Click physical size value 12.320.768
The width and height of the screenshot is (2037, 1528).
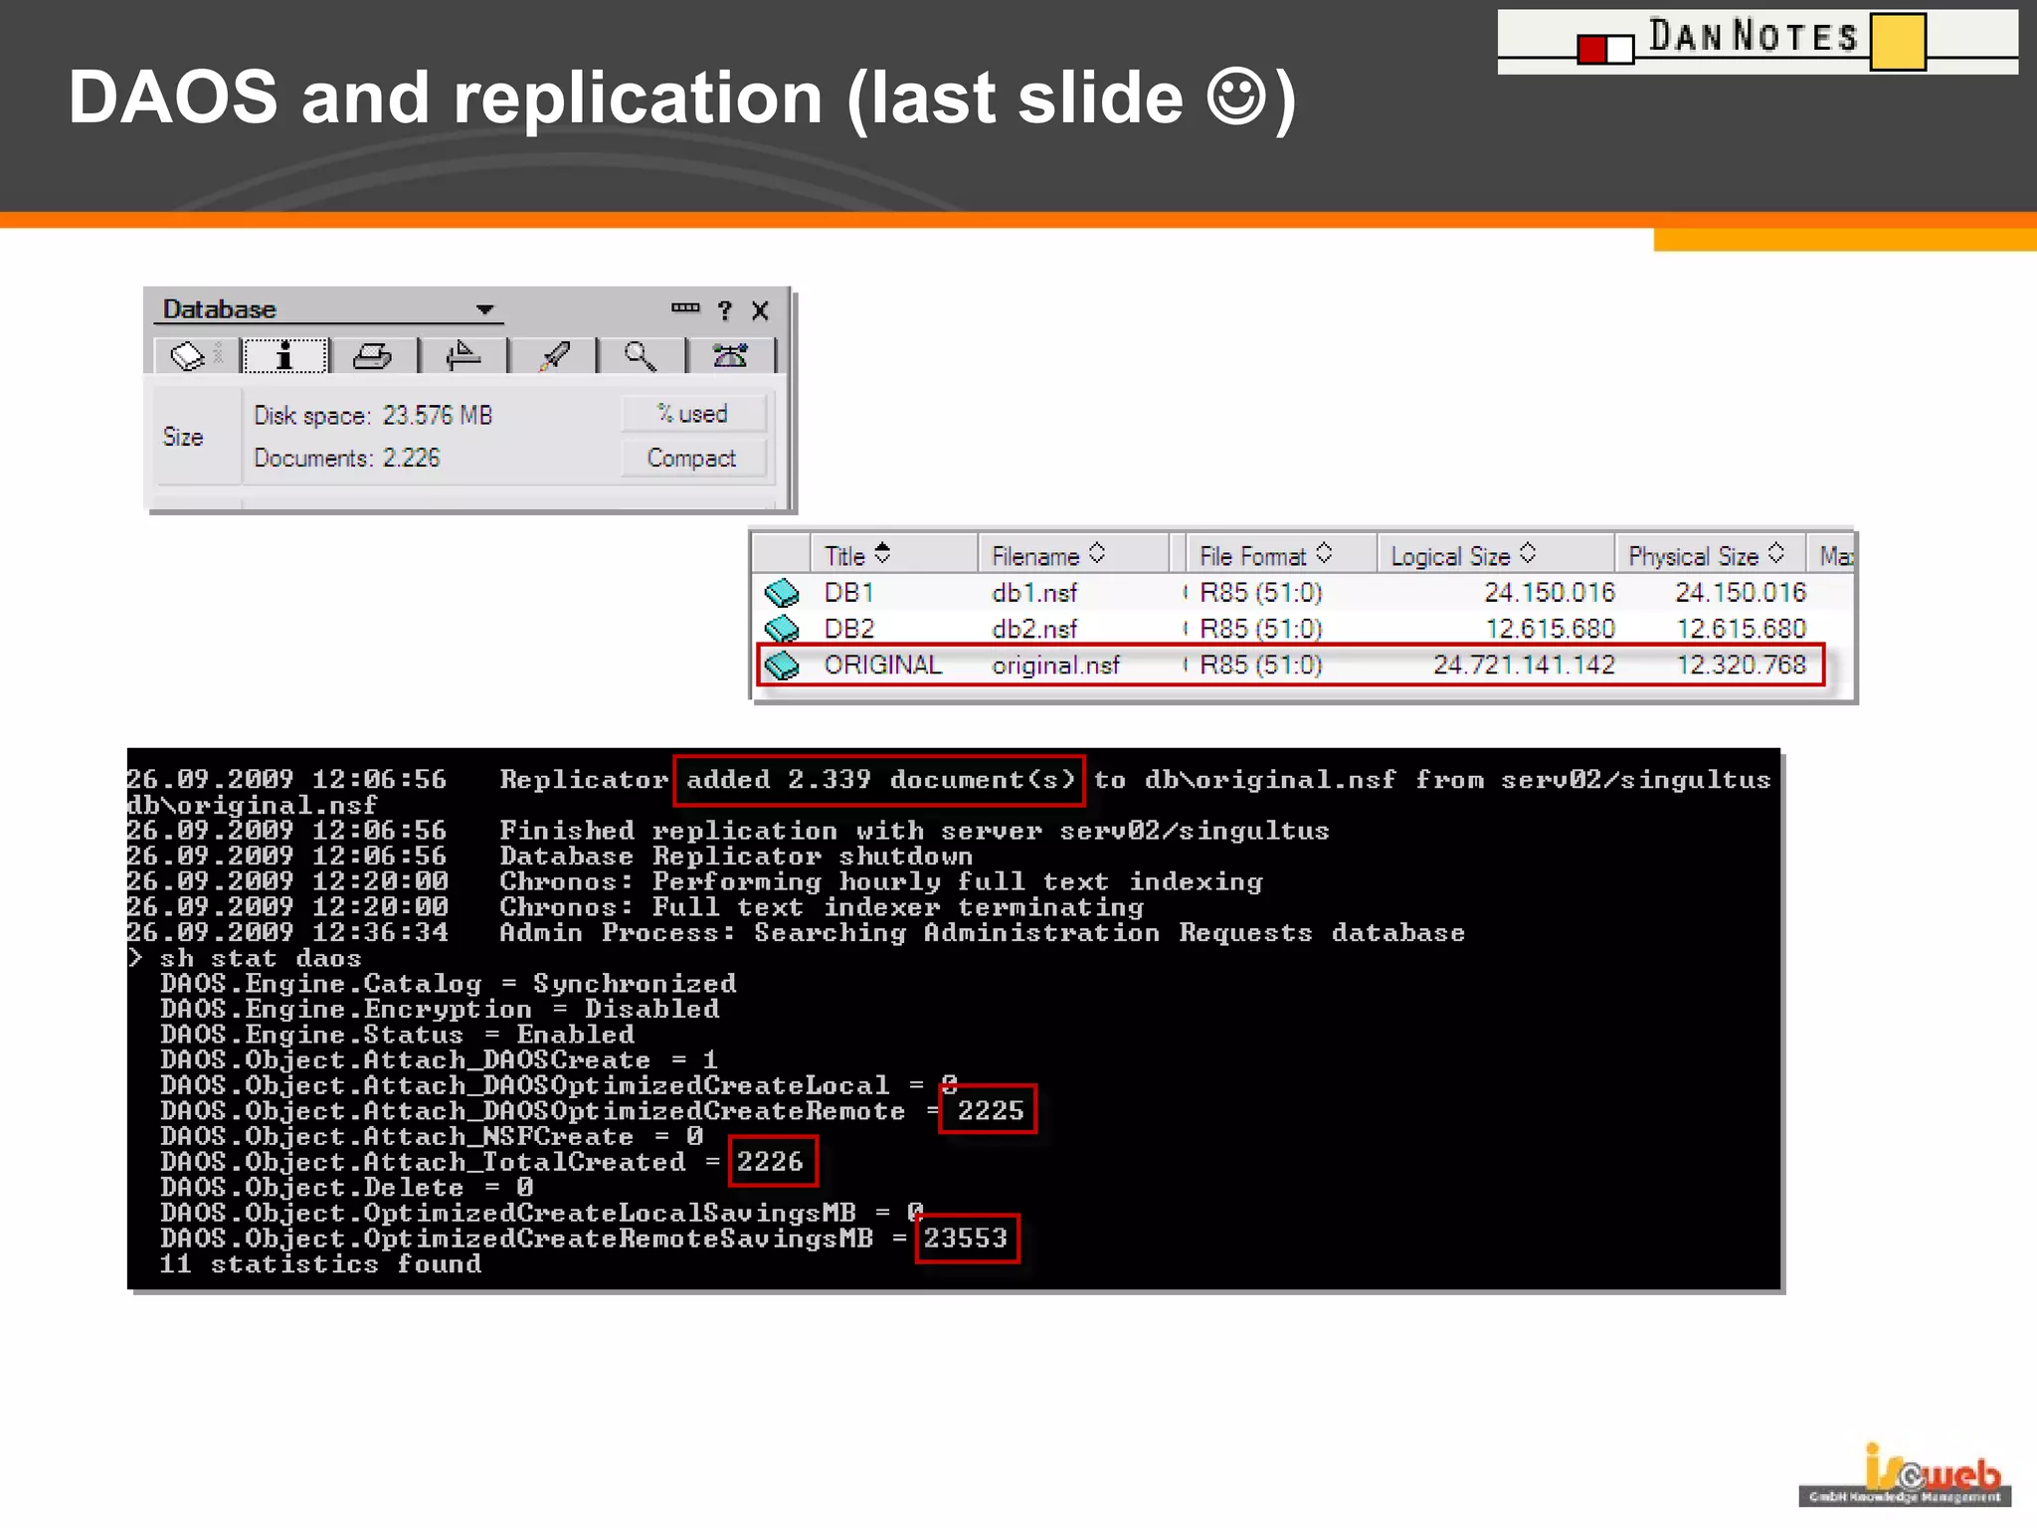pos(1741,665)
